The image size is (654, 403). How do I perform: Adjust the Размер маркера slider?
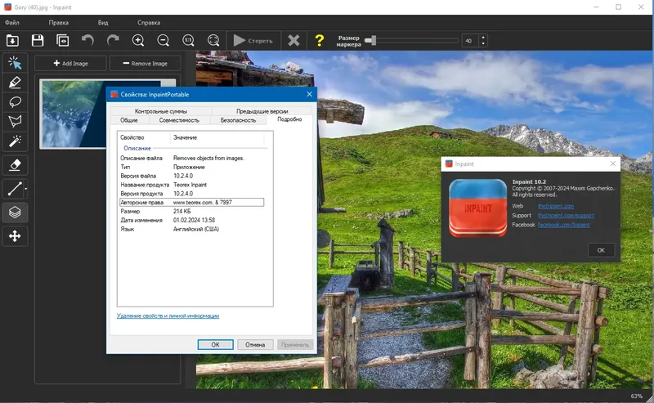point(412,41)
